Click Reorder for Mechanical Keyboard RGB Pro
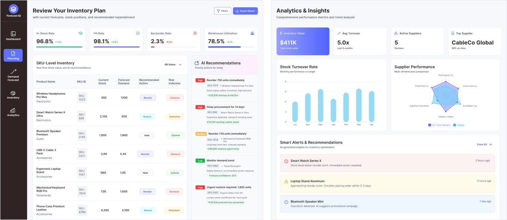The width and height of the screenshot is (507, 220). click(148, 191)
